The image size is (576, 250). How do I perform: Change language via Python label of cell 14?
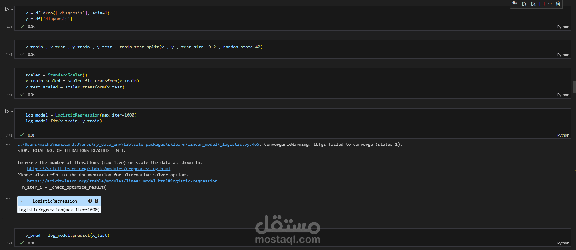click(x=563, y=55)
